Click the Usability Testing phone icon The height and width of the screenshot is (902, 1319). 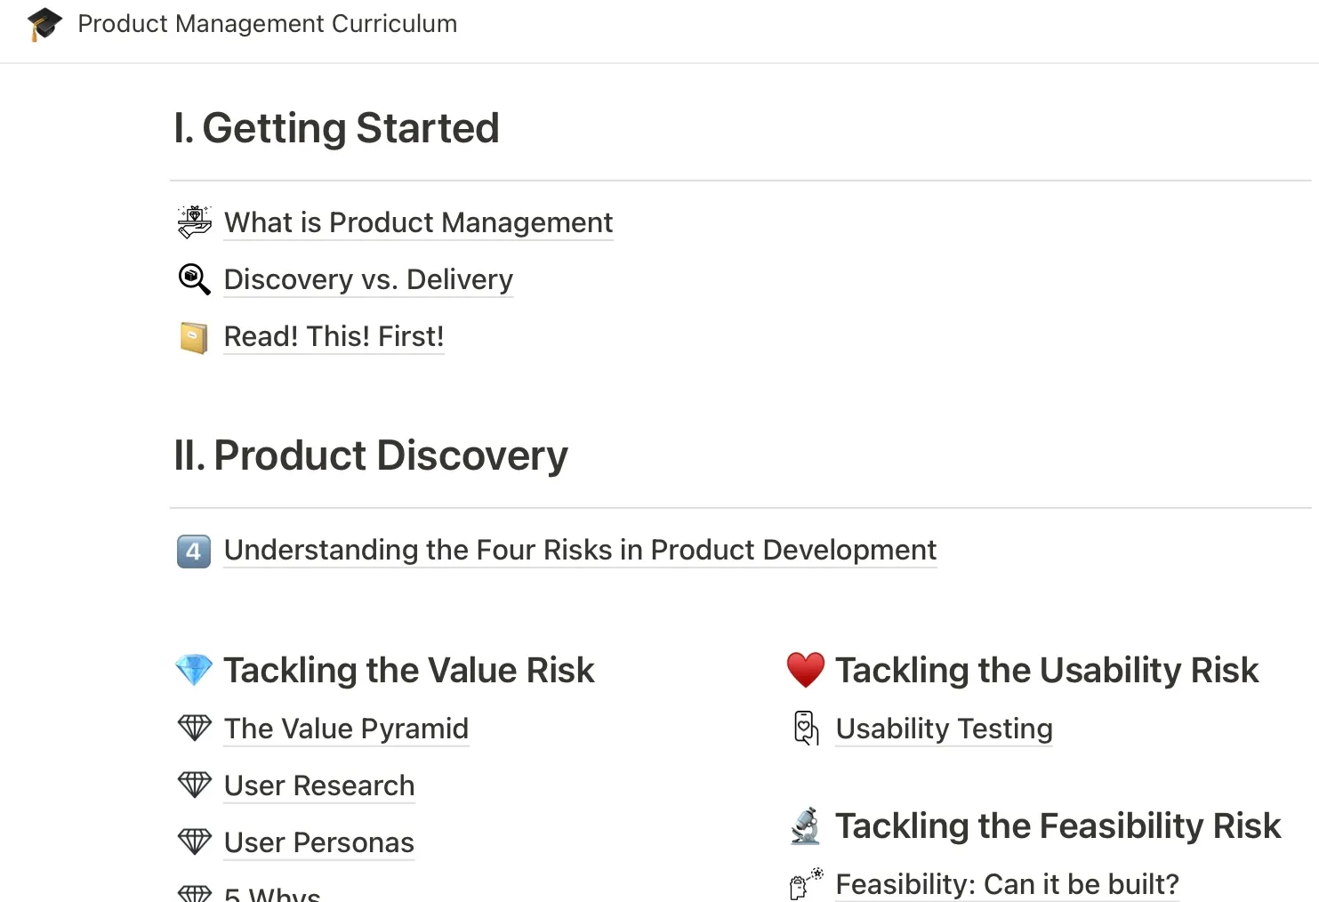pos(806,728)
